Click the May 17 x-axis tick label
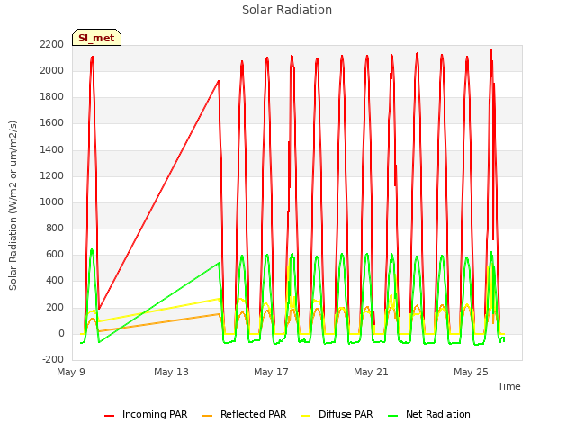 pos(271,372)
